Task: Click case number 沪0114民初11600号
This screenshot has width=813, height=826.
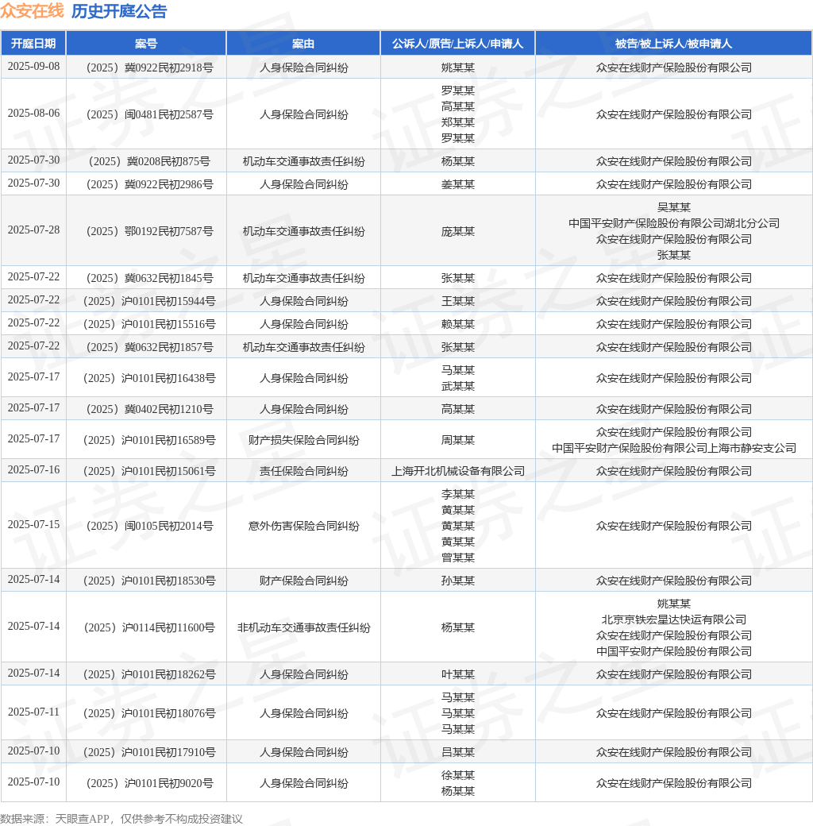Action: click(150, 628)
